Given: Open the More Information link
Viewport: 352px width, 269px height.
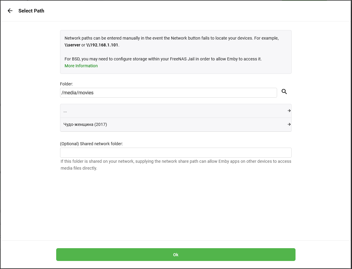Looking at the screenshot, I should click(81, 66).
